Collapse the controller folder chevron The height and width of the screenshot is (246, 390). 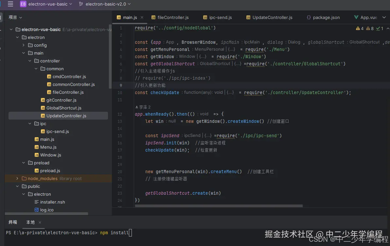(29, 61)
